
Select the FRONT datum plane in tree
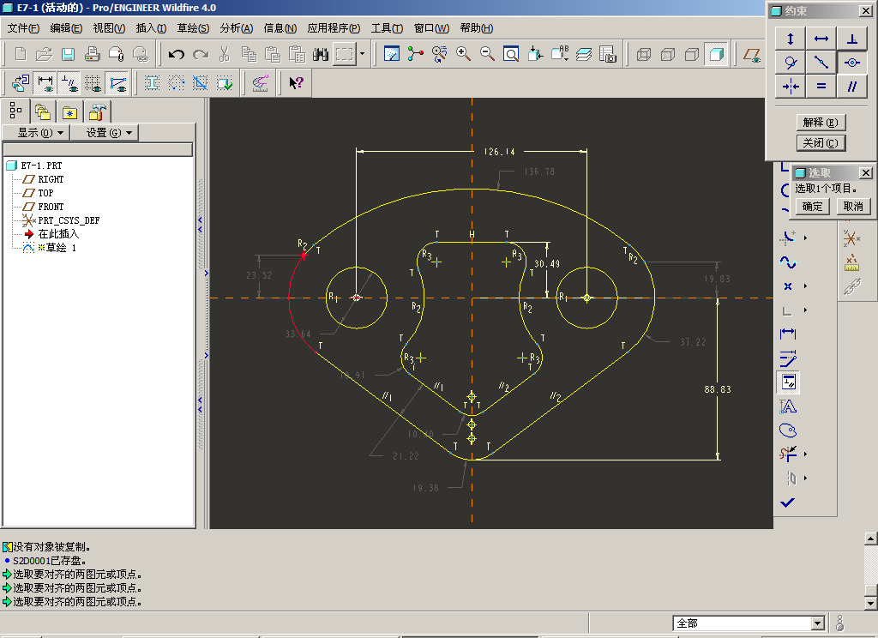(51, 207)
